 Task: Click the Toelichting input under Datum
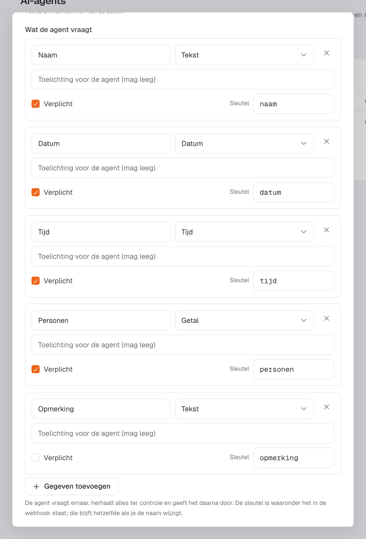(x=183, y=168)
